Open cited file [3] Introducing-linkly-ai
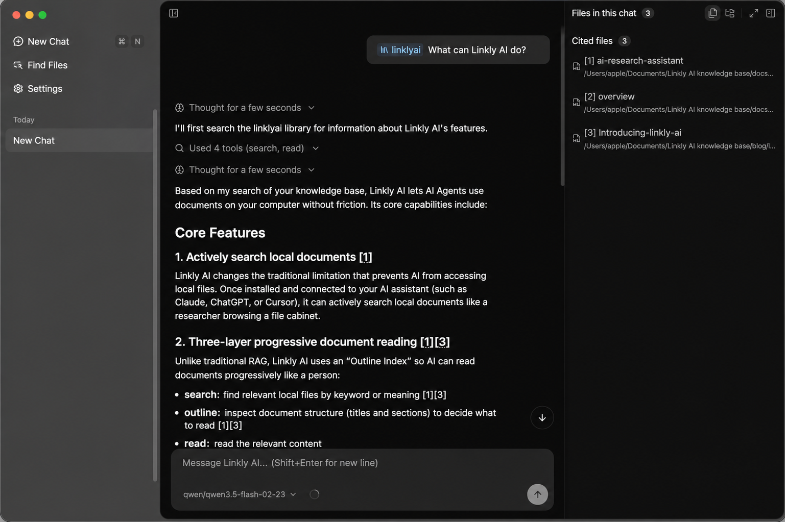The width and height of the screenshot is (785, 522). pyautogui.click(x=673, y=139)
